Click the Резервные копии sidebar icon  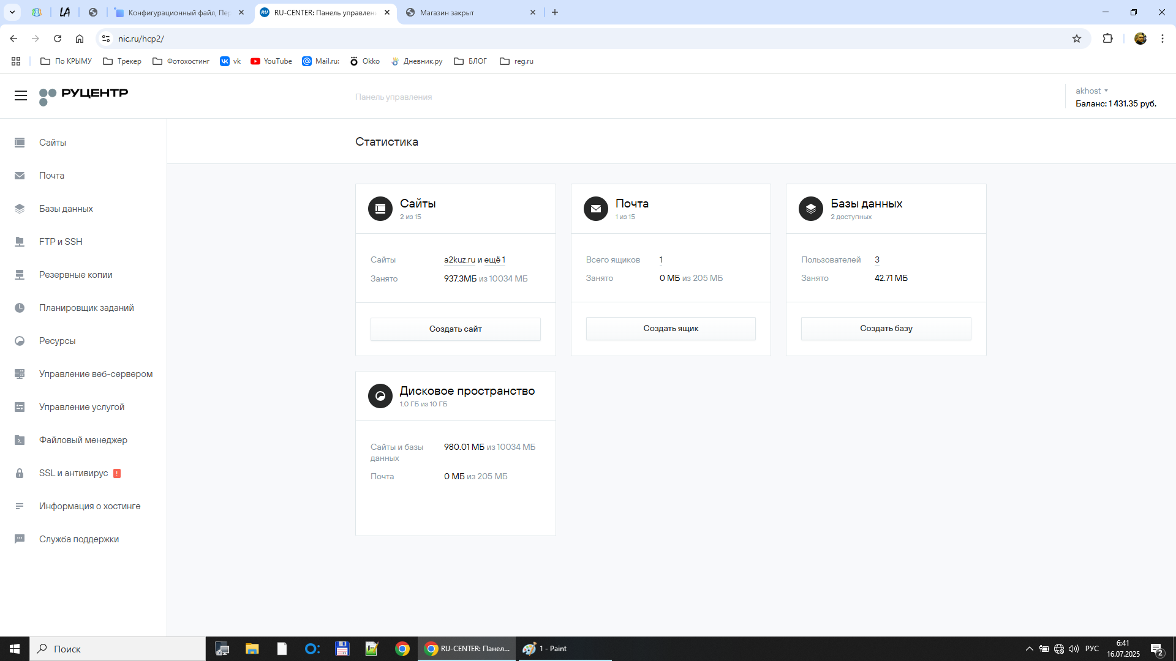[x=20, y=275]
